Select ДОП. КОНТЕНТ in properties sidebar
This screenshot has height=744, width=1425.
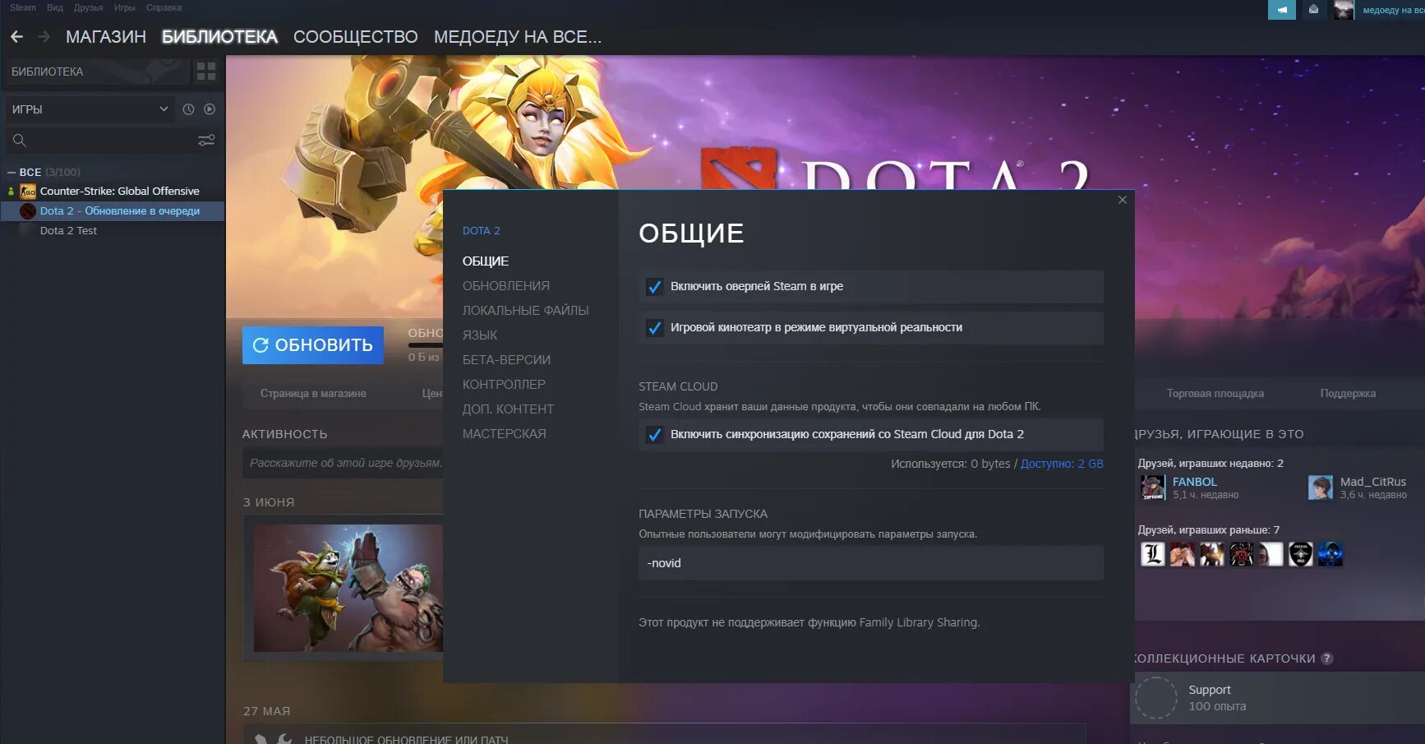(x=509, y=409)
